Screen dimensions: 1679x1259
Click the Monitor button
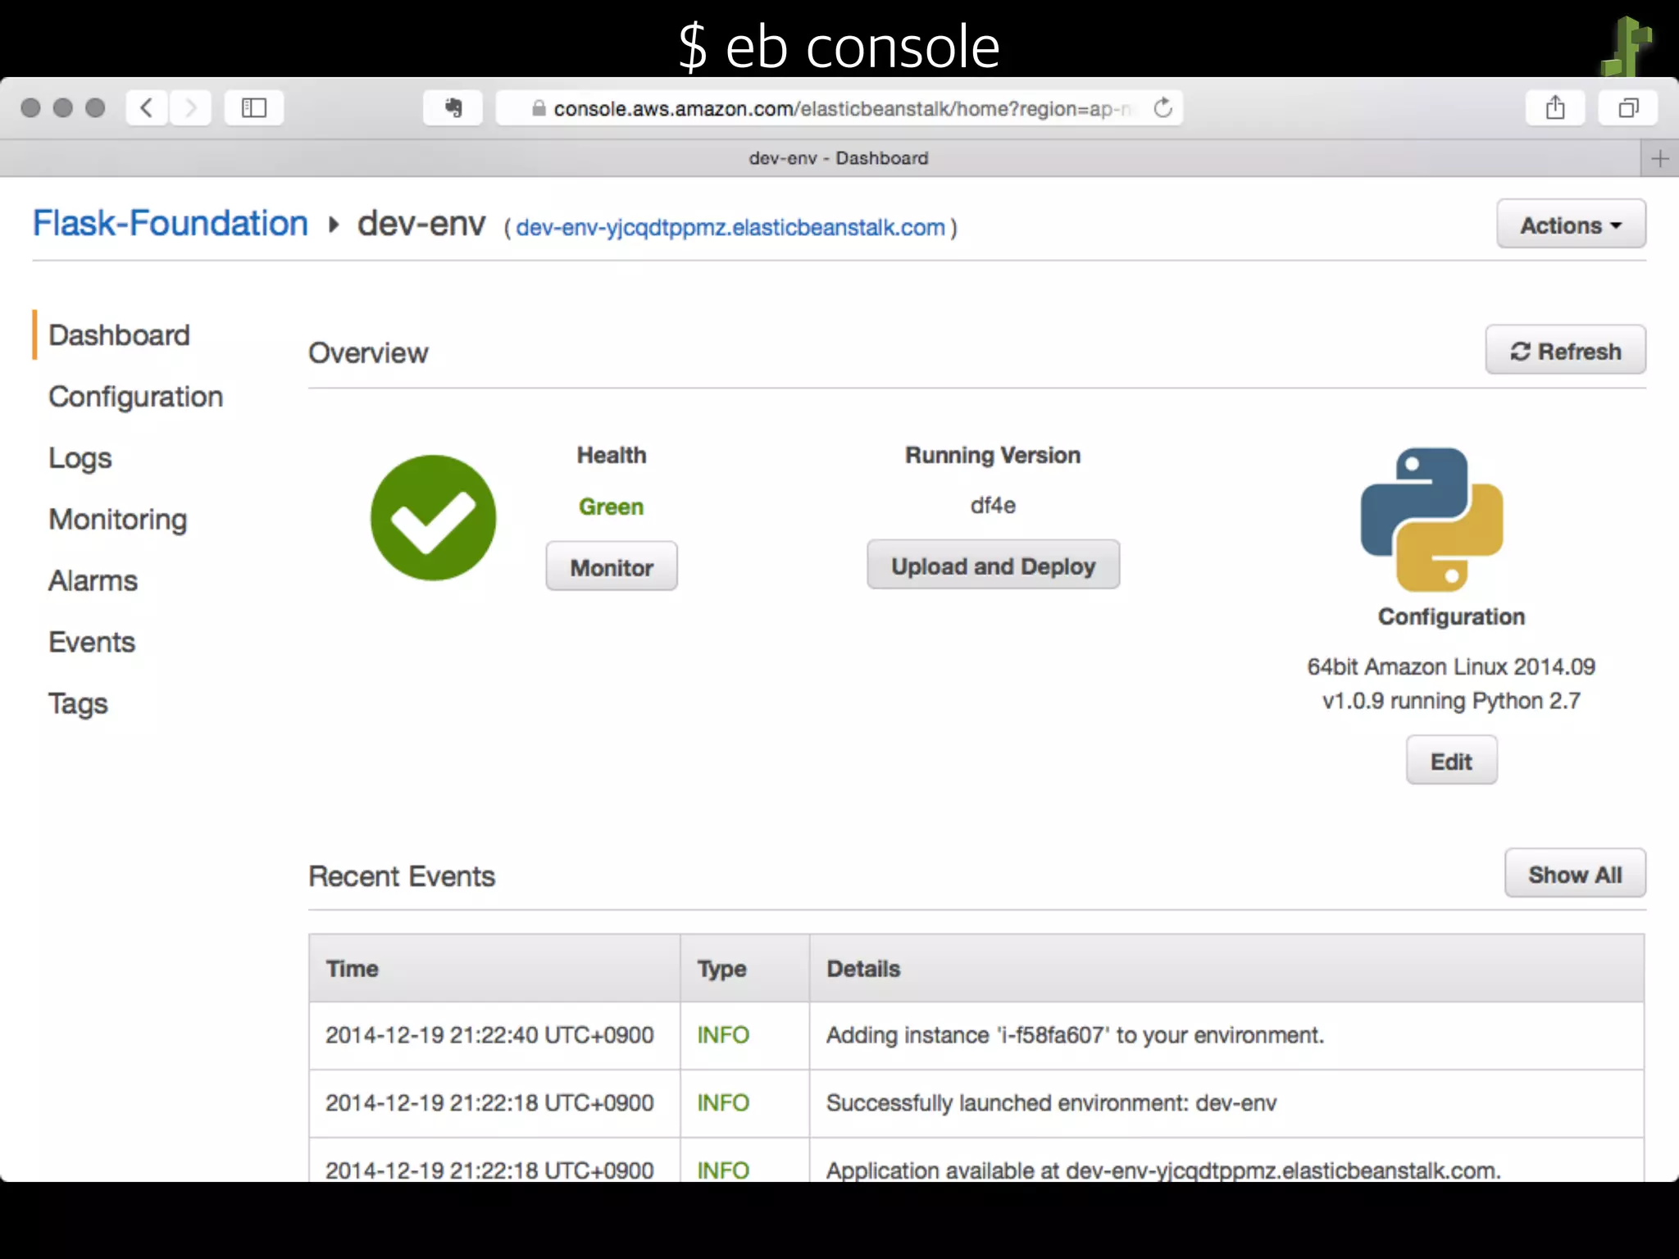(612, 566)
